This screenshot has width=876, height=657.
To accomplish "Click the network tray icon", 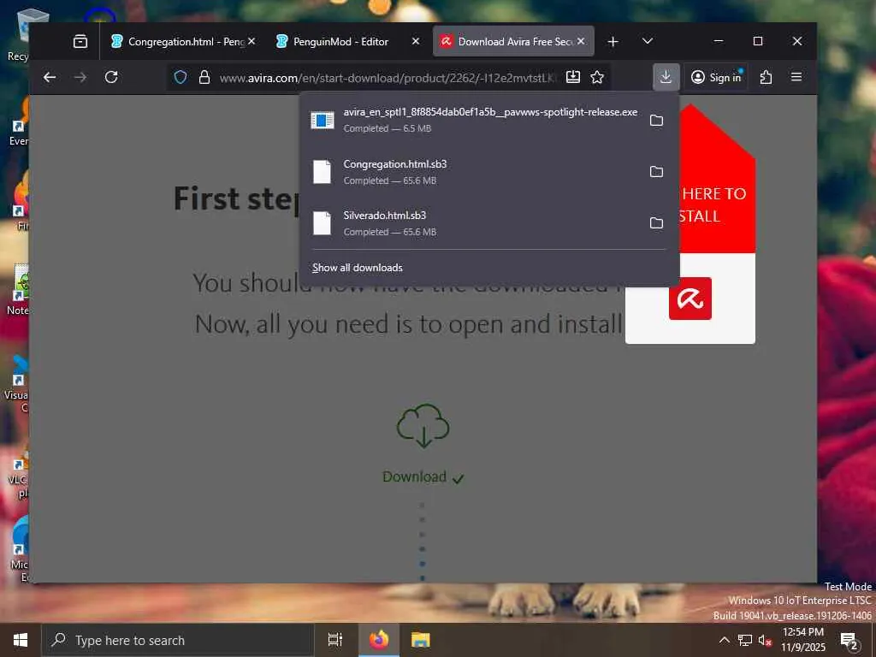I will click(745, 640).
